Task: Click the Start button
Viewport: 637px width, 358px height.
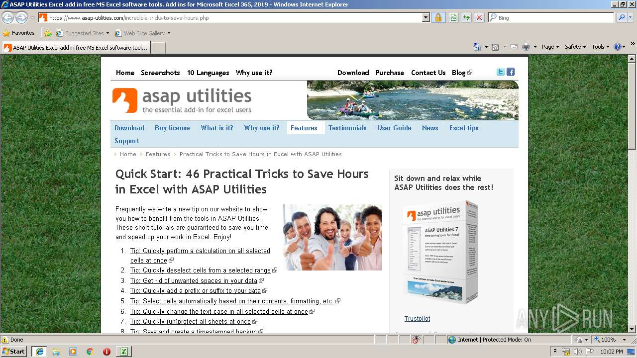Action: pos(14,352)
